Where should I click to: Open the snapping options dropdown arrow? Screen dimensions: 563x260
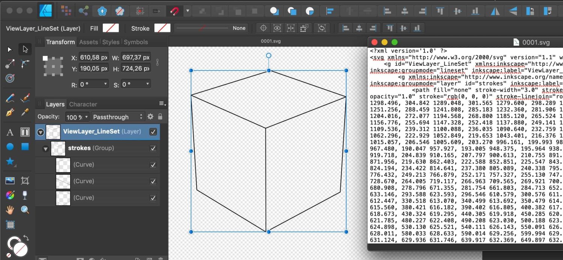pos(188,11)
